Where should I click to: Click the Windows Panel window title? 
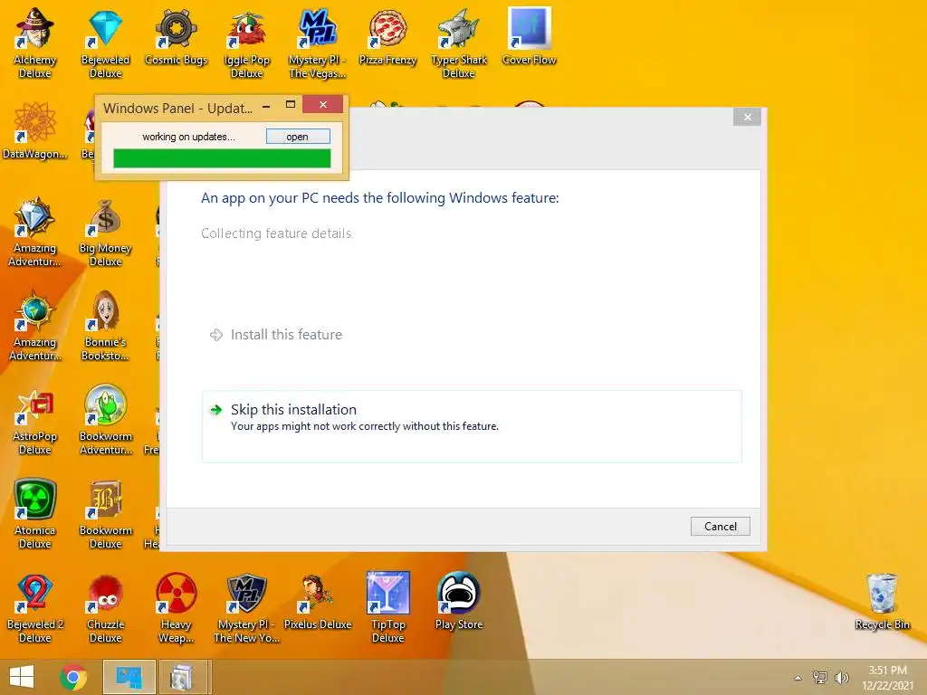178,109
